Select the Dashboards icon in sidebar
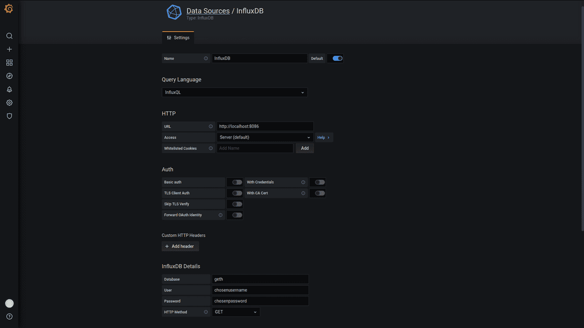The height and width of the screenshot is (328, 584). tap(9, 62)
